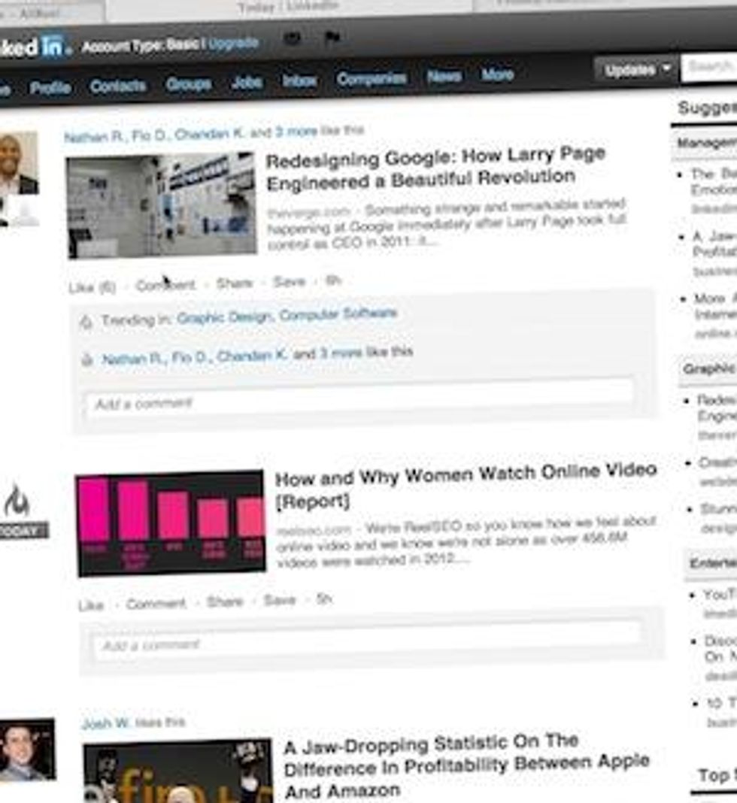Image resolution: width=737 pixels, height=803 pixels.
Task: Select Groups in the navigation bar
Action: point(189,83)
